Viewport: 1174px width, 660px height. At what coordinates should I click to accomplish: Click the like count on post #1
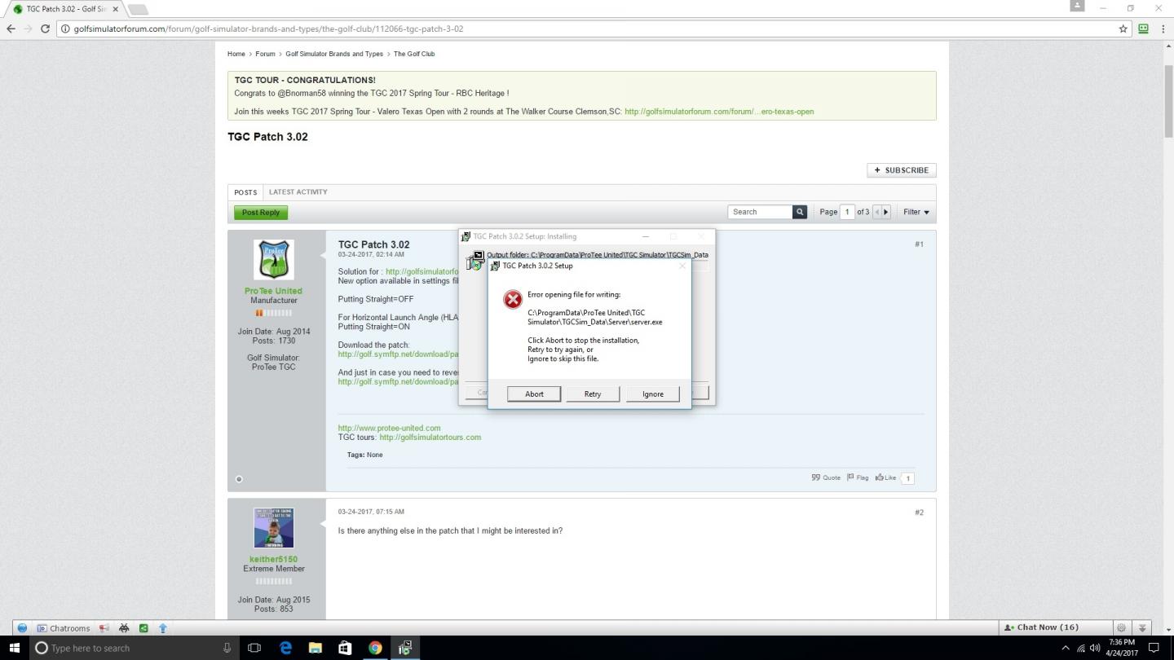pyautogui.click(x=907, y=478)
